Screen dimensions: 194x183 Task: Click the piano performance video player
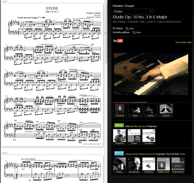point(151,74)
